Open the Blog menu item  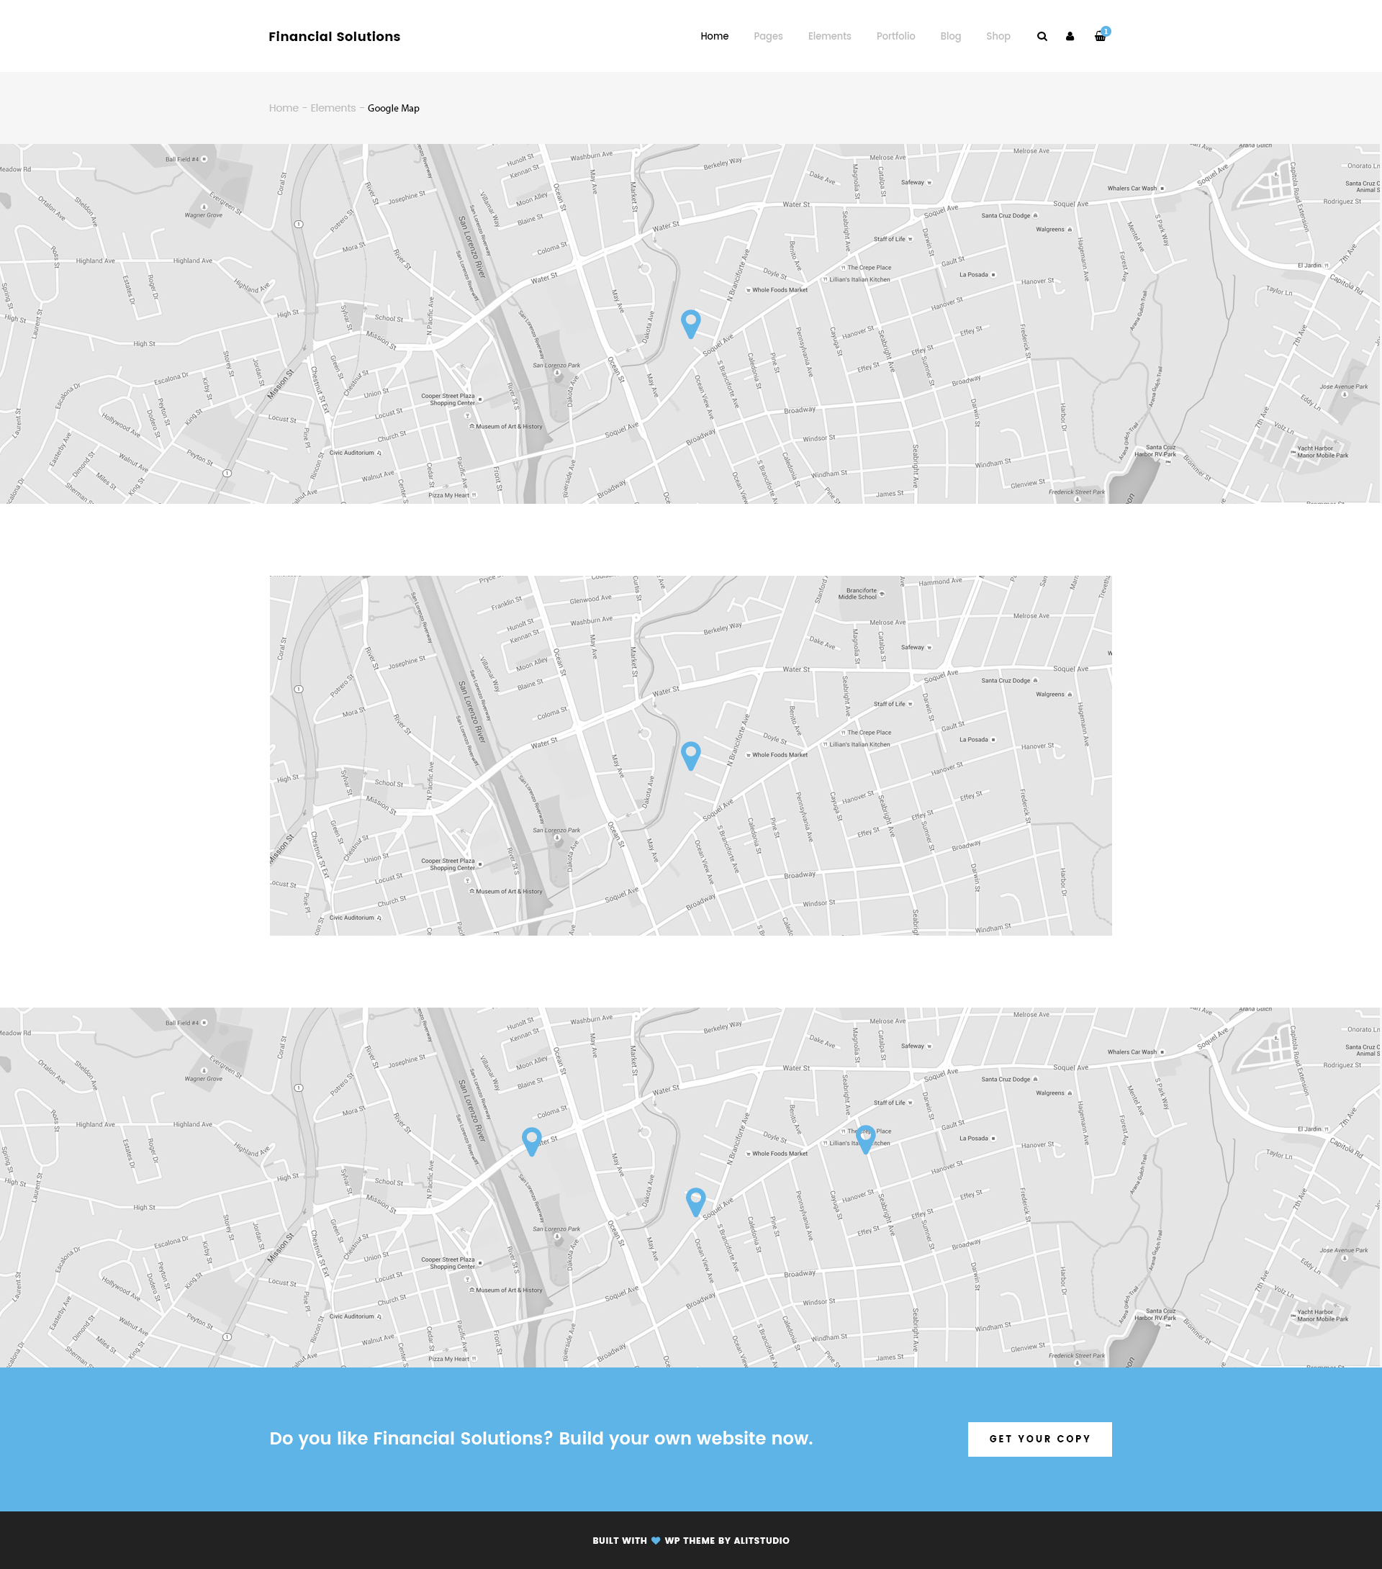pos(951,36)
